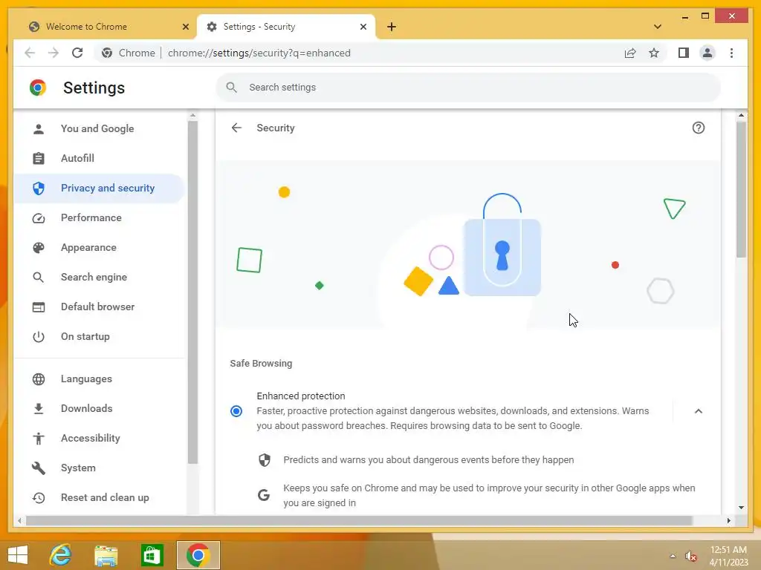The width and height of the screenshot is (761, 570).
Task: Select Privacy and security in sidebar
Action: pyautogui.click(x=99, y=188)
